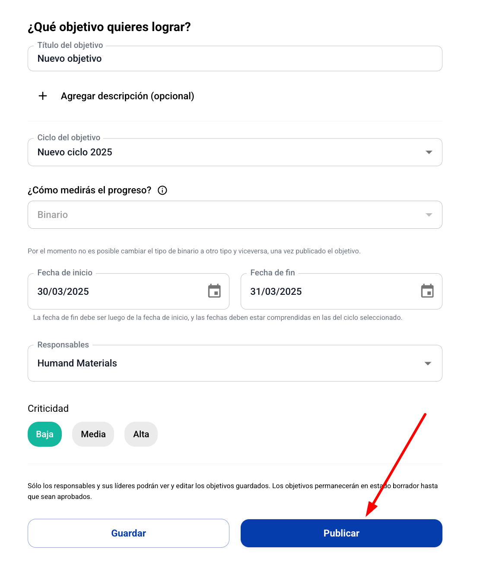Viewport: 477px width, 568px height.
Task: Select Baja criticality chip
Action: [x=45, y=434]
